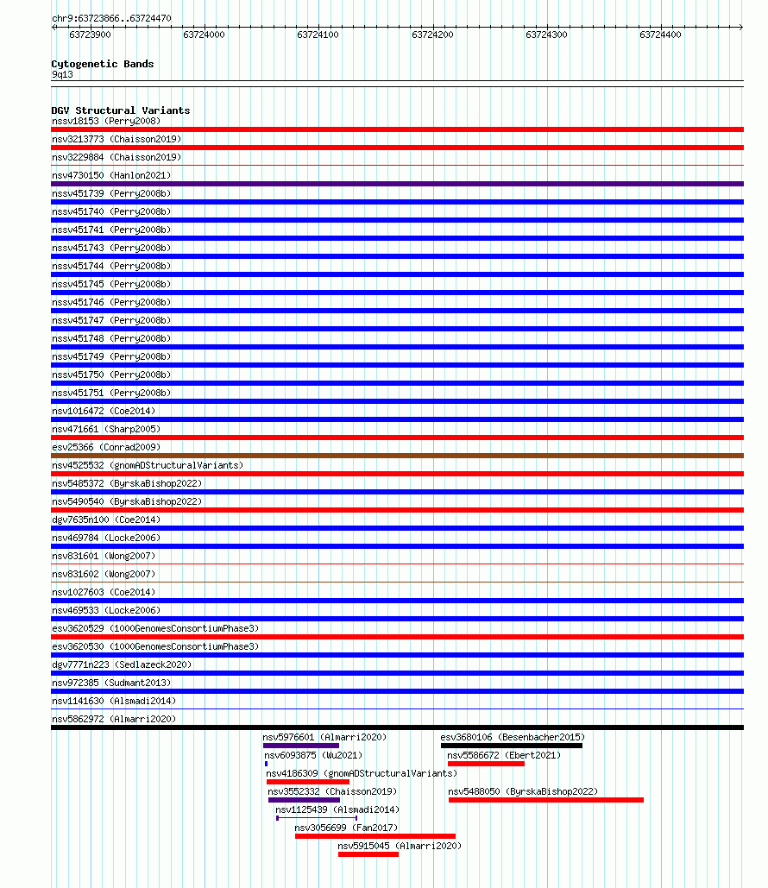
Task: Click the nsv469784 (Locke2006) label
Action: (106, 538)
